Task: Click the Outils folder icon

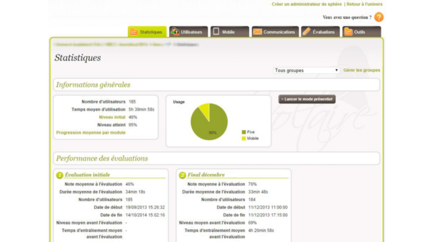Action: coord(348,32)
